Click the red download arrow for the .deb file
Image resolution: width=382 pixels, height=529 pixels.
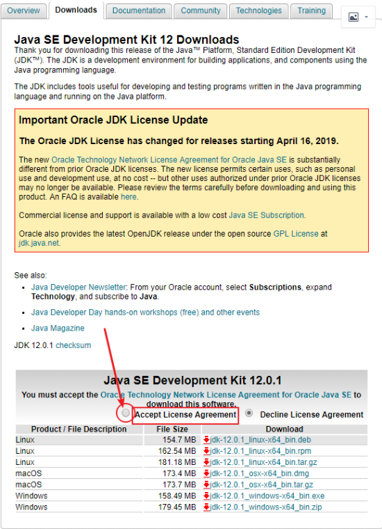point(207,440)
